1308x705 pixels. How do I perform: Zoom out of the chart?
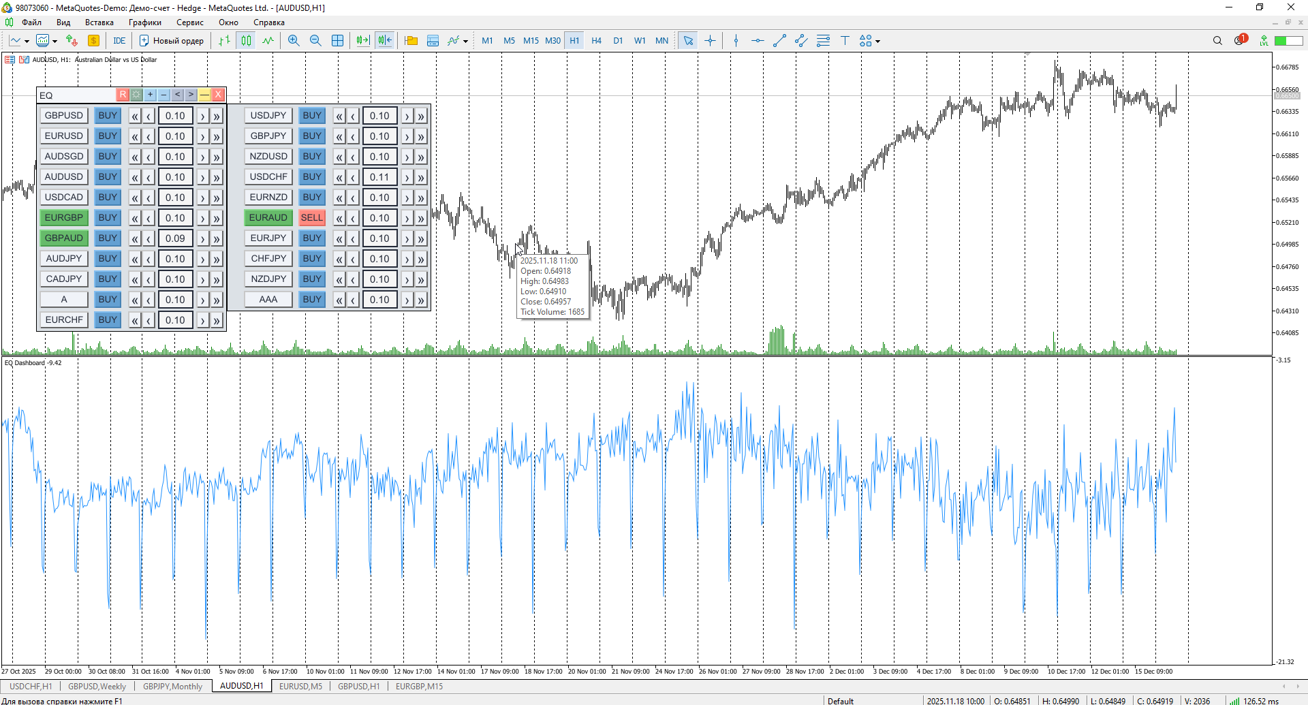(x=315, y=41)
